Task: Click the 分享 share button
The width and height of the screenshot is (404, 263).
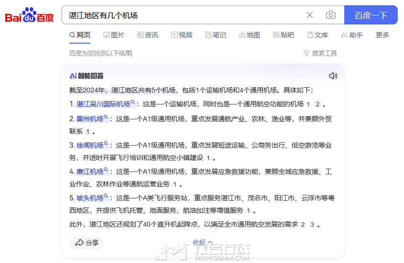Action: (x=87, y=242)
